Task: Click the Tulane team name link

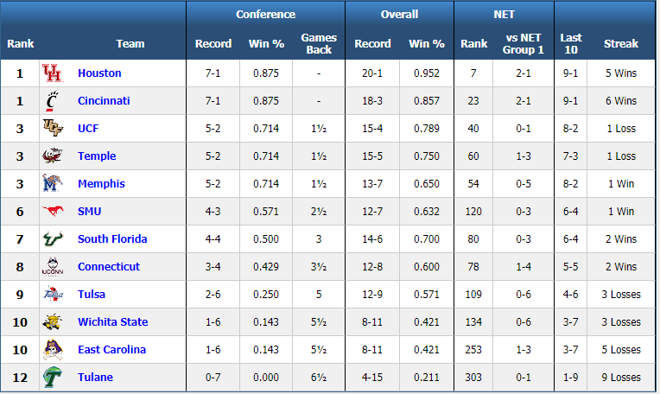Action: tap(95, 378)
